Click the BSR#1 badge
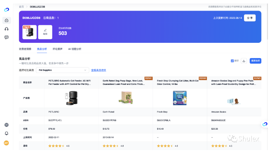The width and height of the screenshot is (275, 163). coord(148,78)
